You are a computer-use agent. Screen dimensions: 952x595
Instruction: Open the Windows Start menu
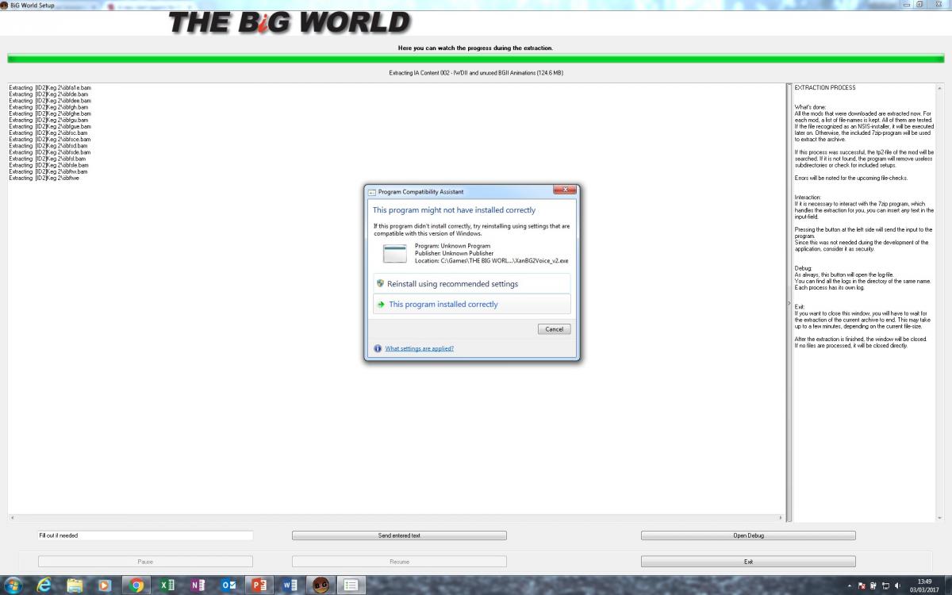pyautogui.click(x=13, y=585)
